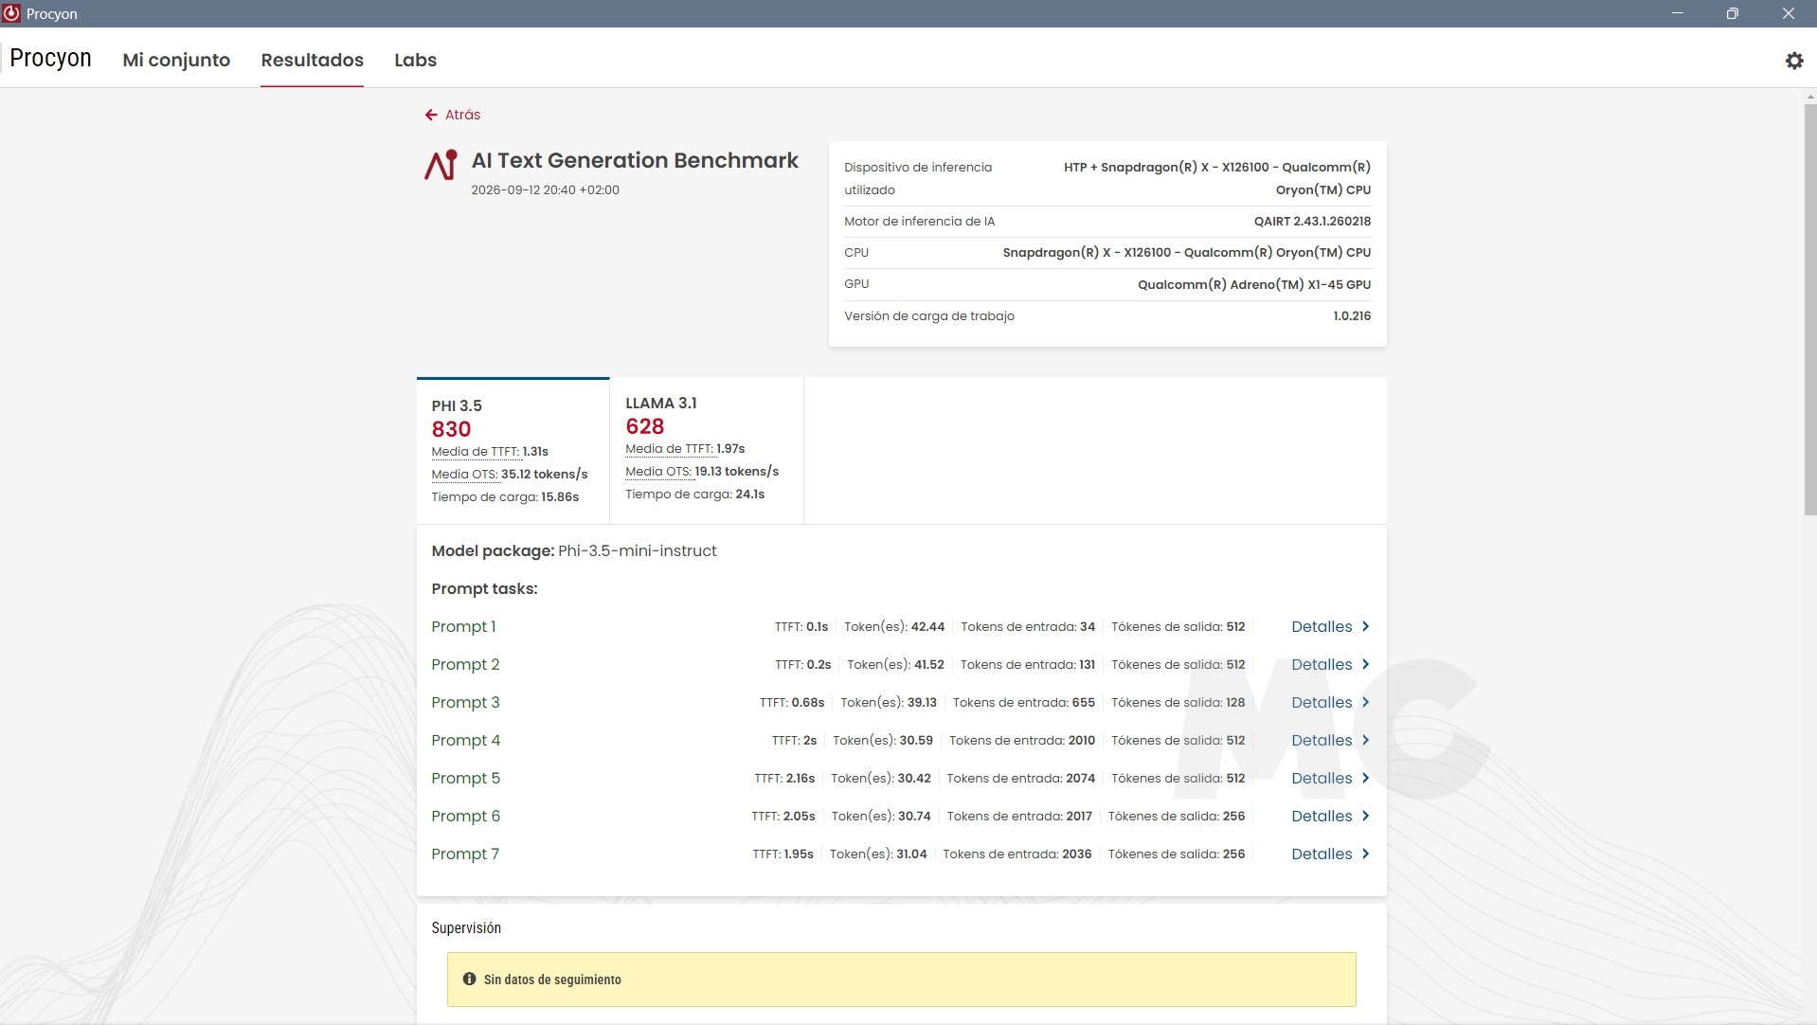1817x1025 pixels.
Task: Select the PHI 3.5 results tab
Action: [x=513, y=450]
